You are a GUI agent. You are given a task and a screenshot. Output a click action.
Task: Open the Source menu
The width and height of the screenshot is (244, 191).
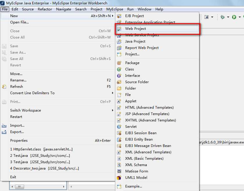click(x=28, y=9)
